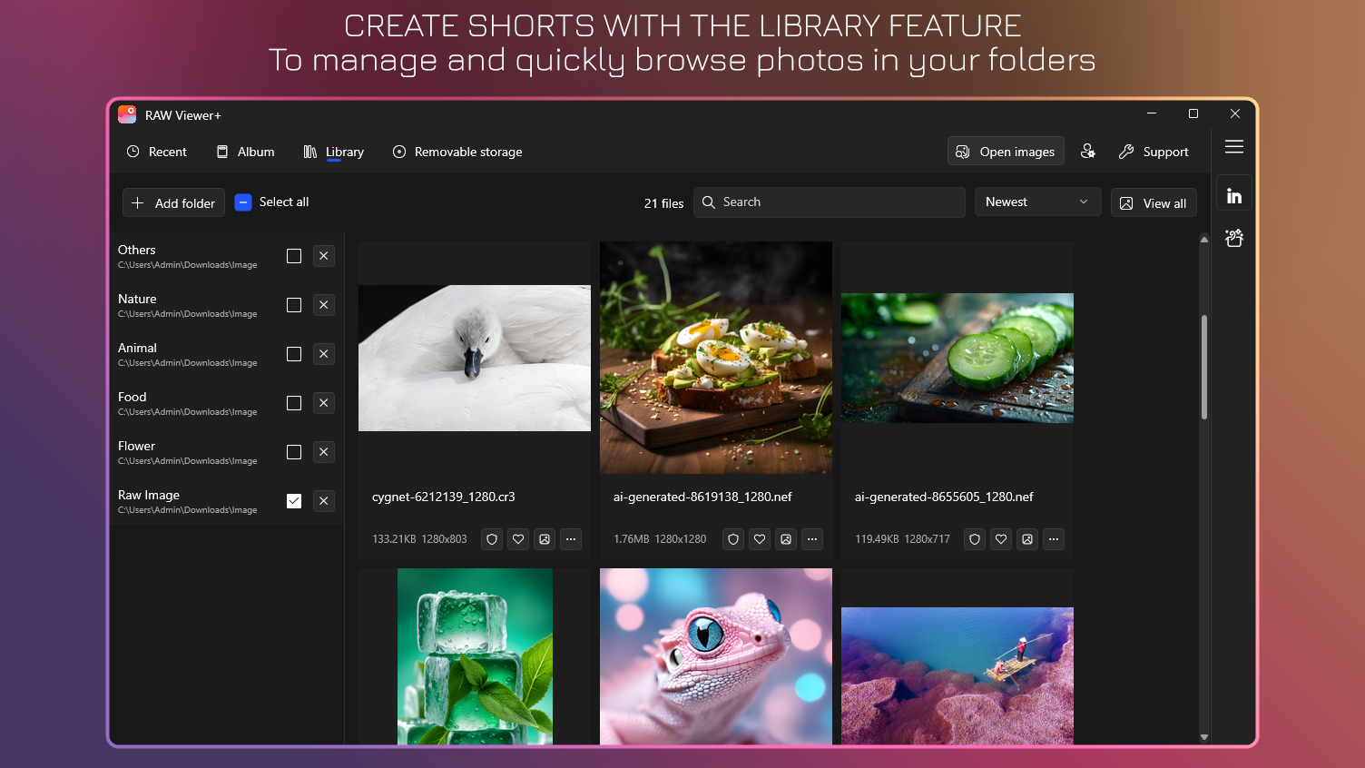Image resolution: width=1365 pixels, height=768 pixels.
Task: Check the Others folder checkbox
Action: (294, 256)
